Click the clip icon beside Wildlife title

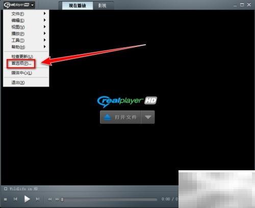pos(6,189)
